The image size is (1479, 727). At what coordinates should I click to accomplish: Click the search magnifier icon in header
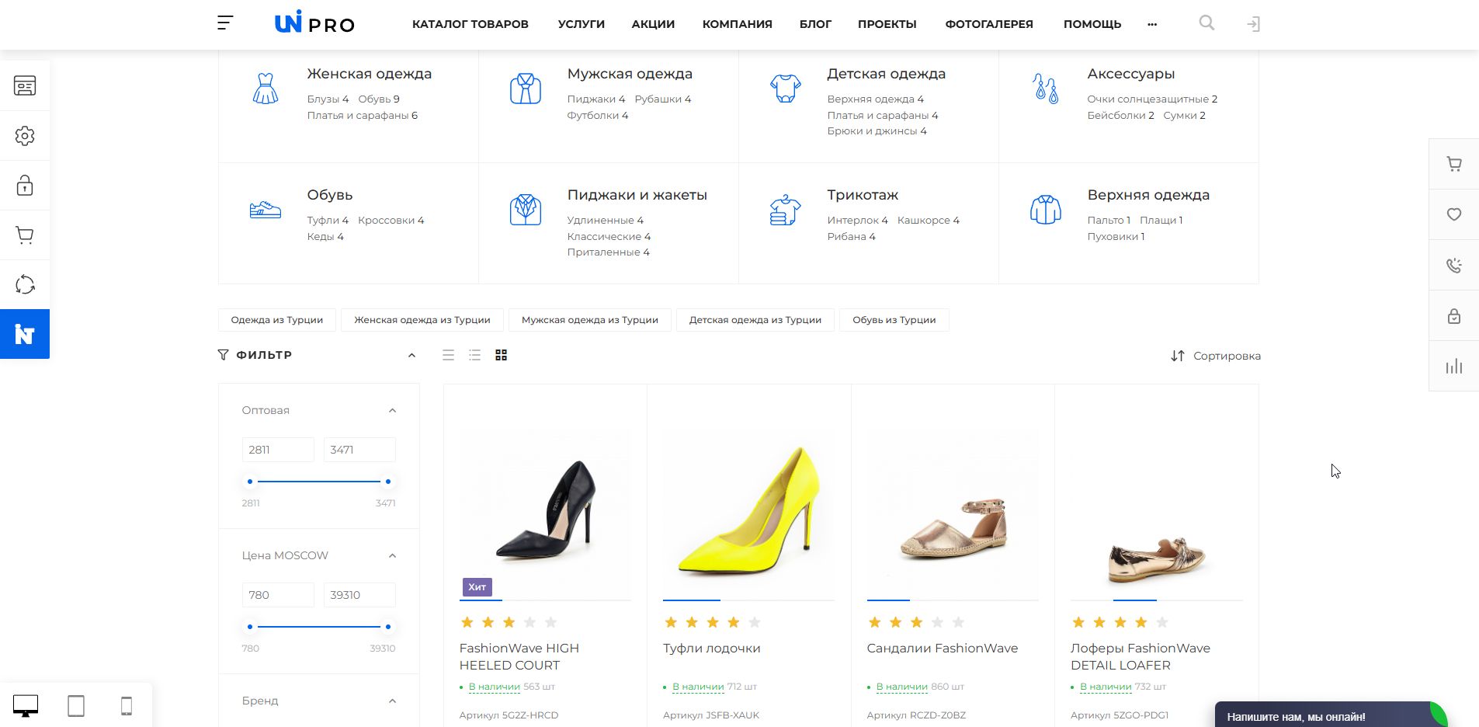tap(1206, 23)
